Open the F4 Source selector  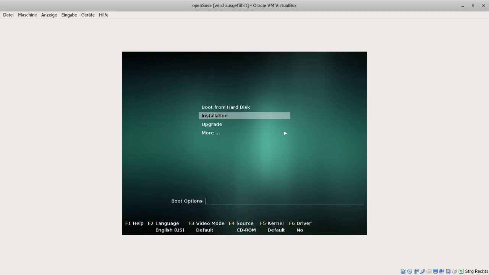pyautogui.click(x=241, y=223)
